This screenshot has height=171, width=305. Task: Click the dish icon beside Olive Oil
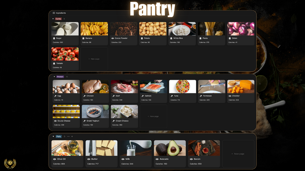[x=54, y=159]
